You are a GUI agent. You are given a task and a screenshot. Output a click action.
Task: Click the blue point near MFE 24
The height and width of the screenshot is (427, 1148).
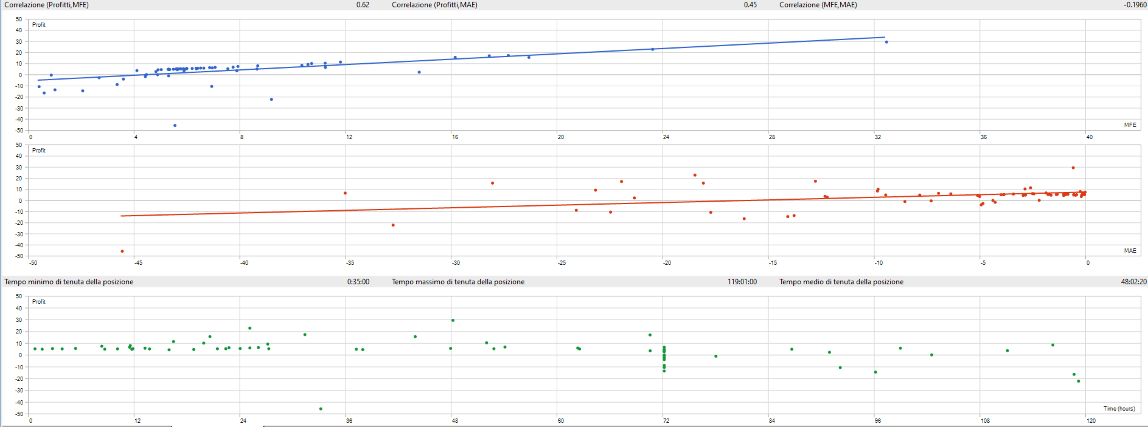653,49
